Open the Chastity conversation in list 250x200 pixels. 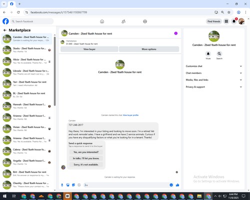click(x=26, y=185)
